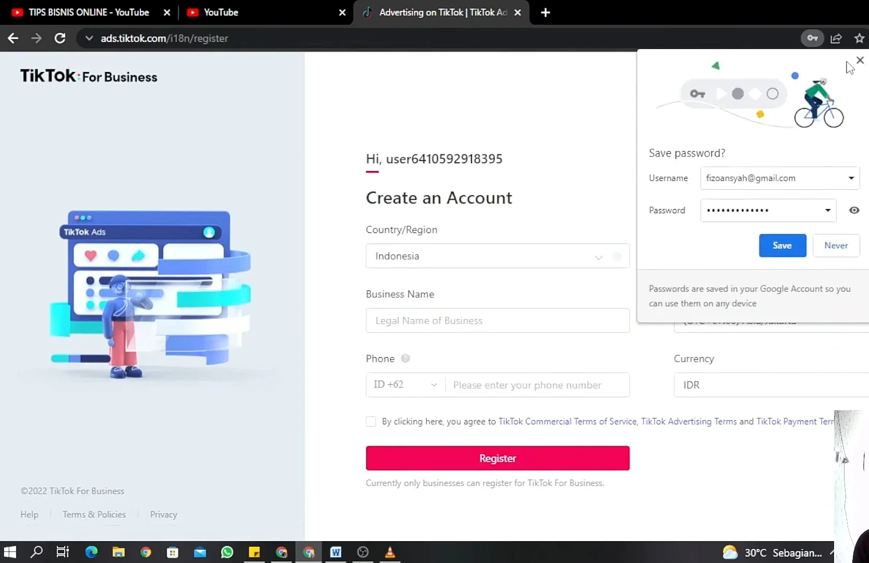Open the IDR Currency selector
This screenshot has width=869, height=563.
point(771,385)
